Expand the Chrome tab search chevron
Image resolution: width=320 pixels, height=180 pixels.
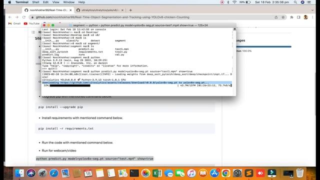[312, 10]
